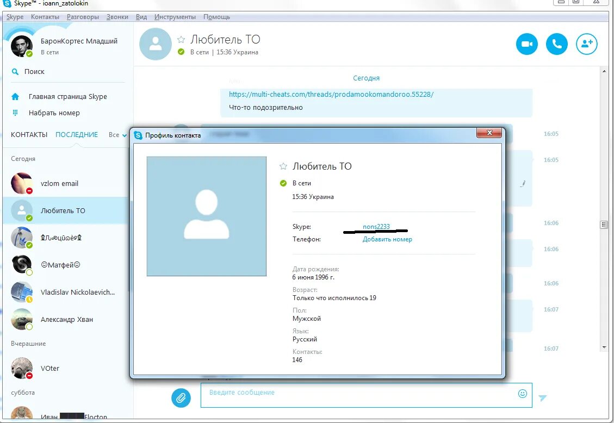614x423 pixels.
Task: Open the conversation with vzlom email
Action: [x=66, y=184]
